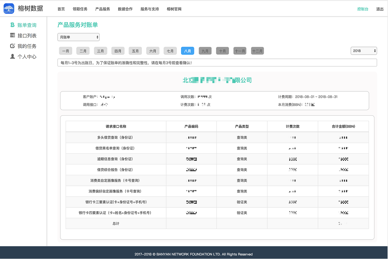Click 查询类 in the 多头借贷查询 row
This screenshot has width=388, height=259.
pos(242,138)
